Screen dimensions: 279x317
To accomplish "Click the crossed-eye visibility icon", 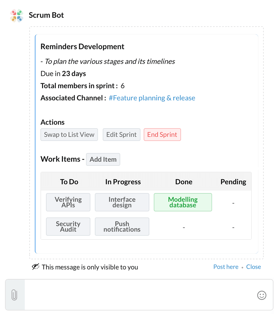I will [36, 267].
